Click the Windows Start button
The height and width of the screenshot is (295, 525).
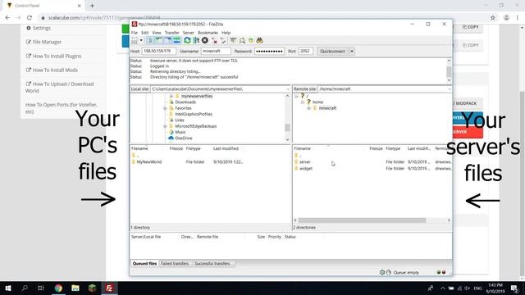click(x=8, y=288)
